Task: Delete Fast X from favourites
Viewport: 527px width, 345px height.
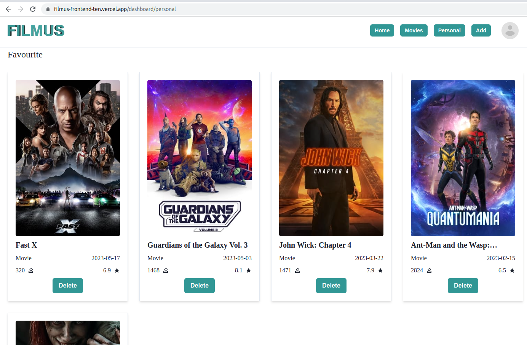Action: click(68, 286)
